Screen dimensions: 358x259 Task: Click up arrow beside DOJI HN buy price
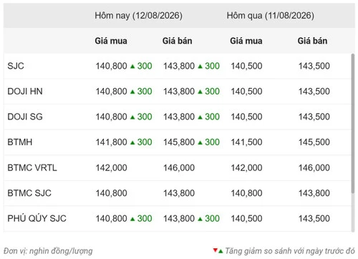(x=132, y=92)
